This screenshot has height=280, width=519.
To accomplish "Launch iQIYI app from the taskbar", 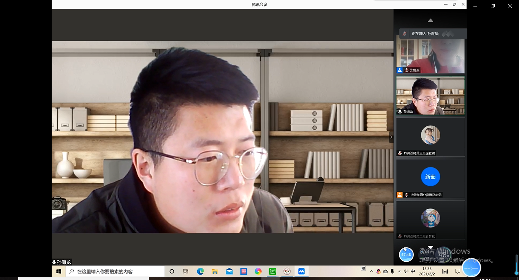I will [x=272, y=272].
